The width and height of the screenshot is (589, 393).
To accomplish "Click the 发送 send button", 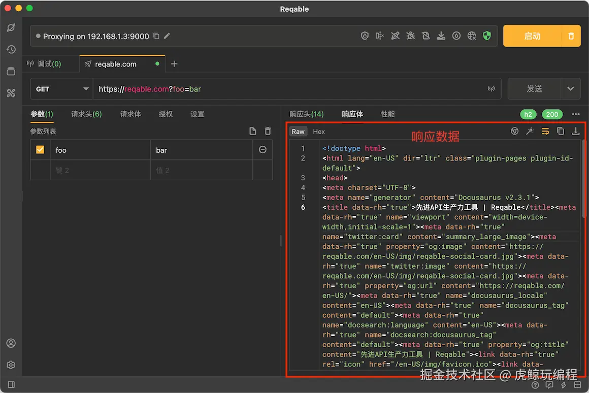I will [534, 88].
